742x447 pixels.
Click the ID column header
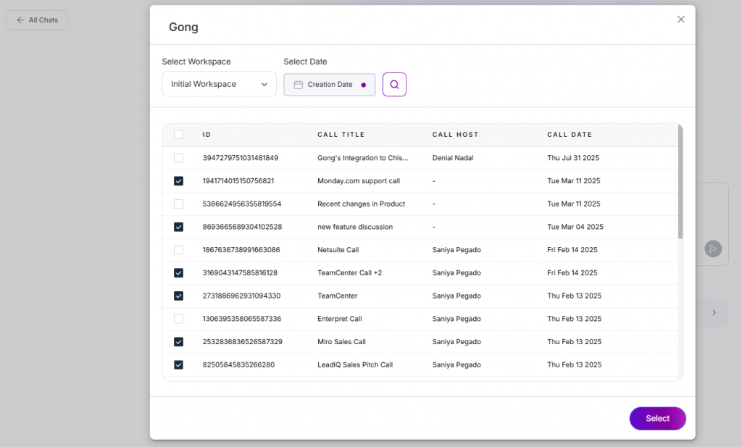tap(207, 134)
